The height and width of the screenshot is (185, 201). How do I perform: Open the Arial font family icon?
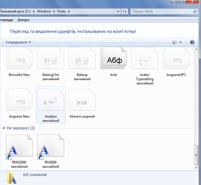pos(113,58)
